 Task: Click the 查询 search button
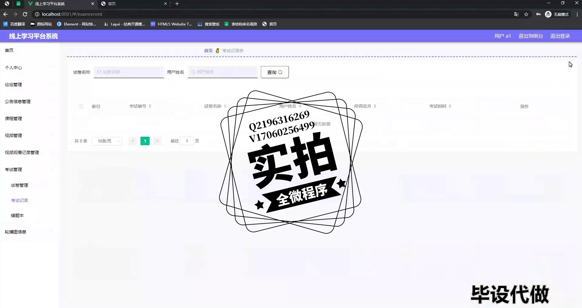pyautogui.click(x=275, y=72)
